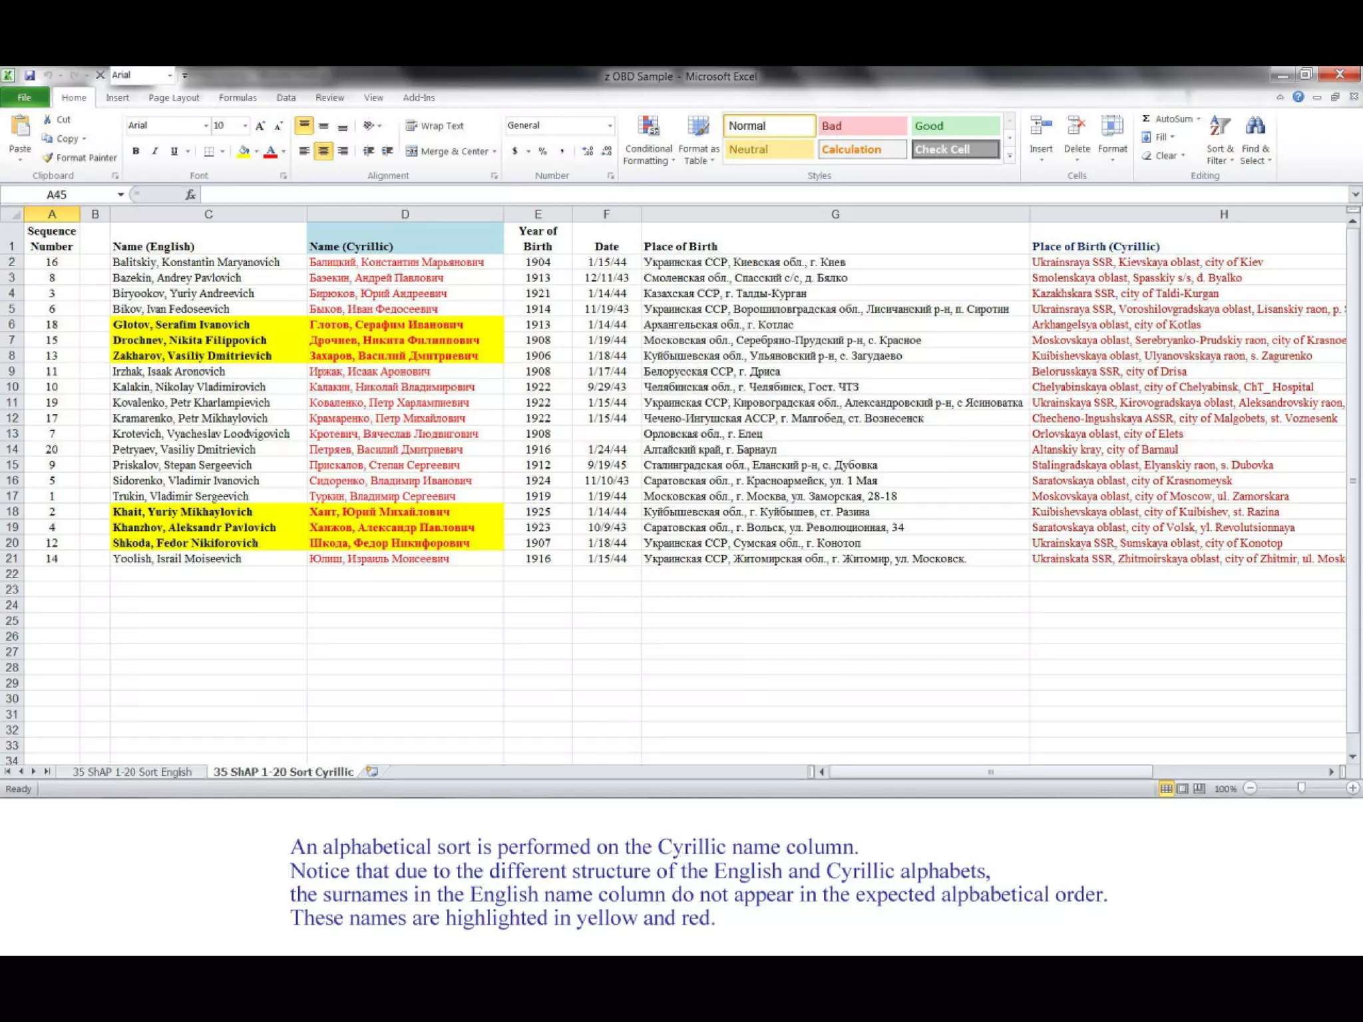Expand the Merge & Center dropdown arrow
This screenshot has width=1363, height=1022.
click(x=494, y=152)
